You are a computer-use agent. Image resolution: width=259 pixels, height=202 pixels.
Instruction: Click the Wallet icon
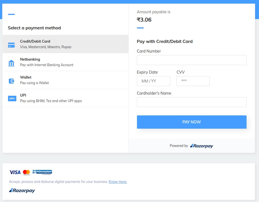[11, 81]
